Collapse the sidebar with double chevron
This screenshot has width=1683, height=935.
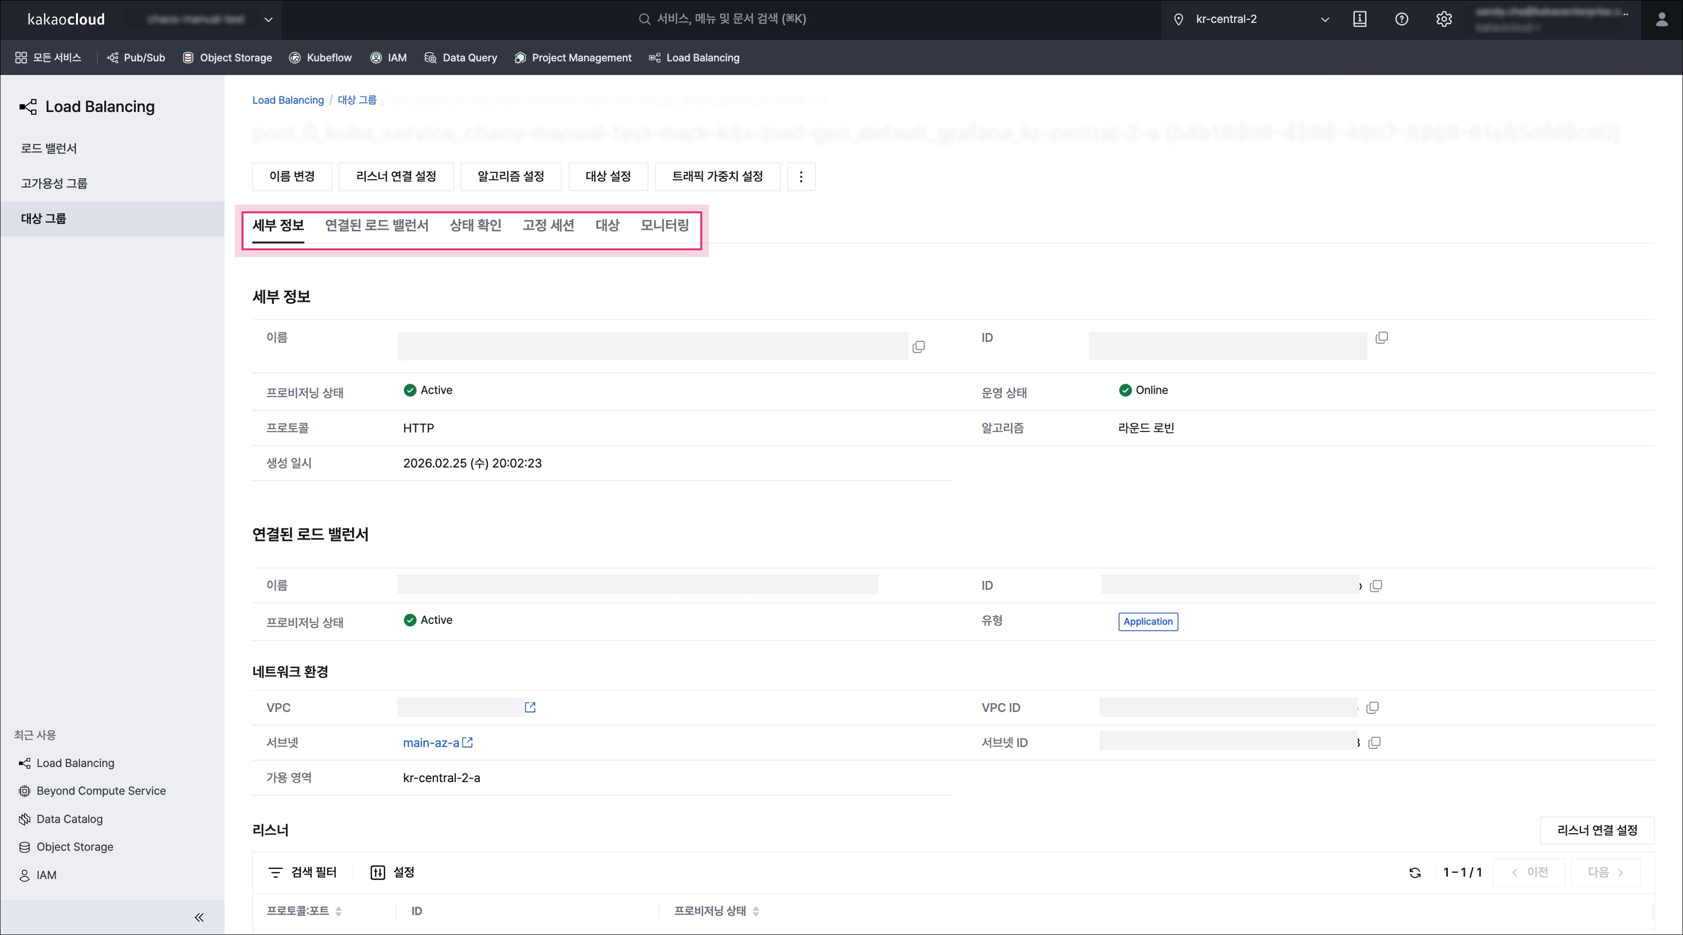[199, 917]
